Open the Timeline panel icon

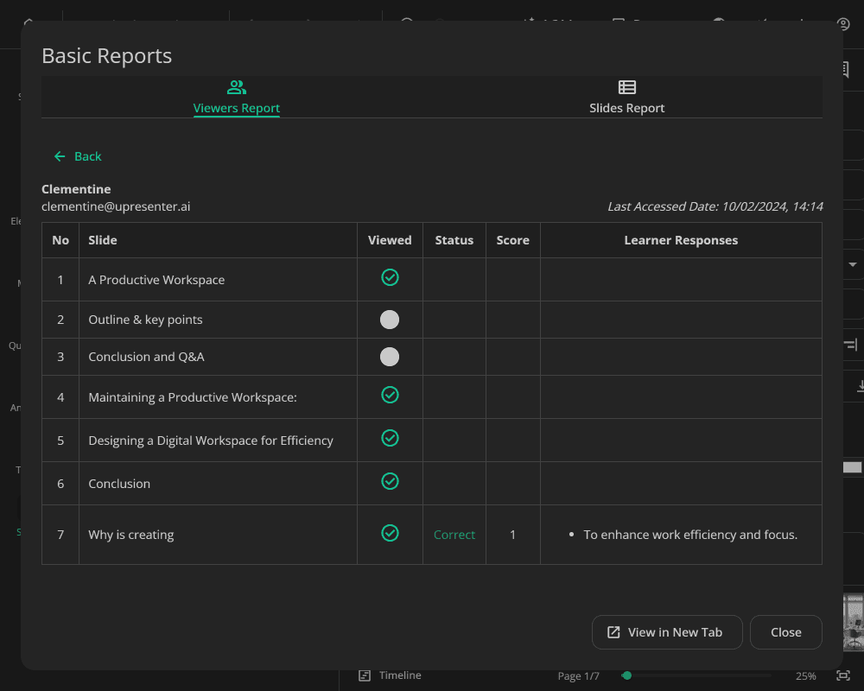(365, 675)
